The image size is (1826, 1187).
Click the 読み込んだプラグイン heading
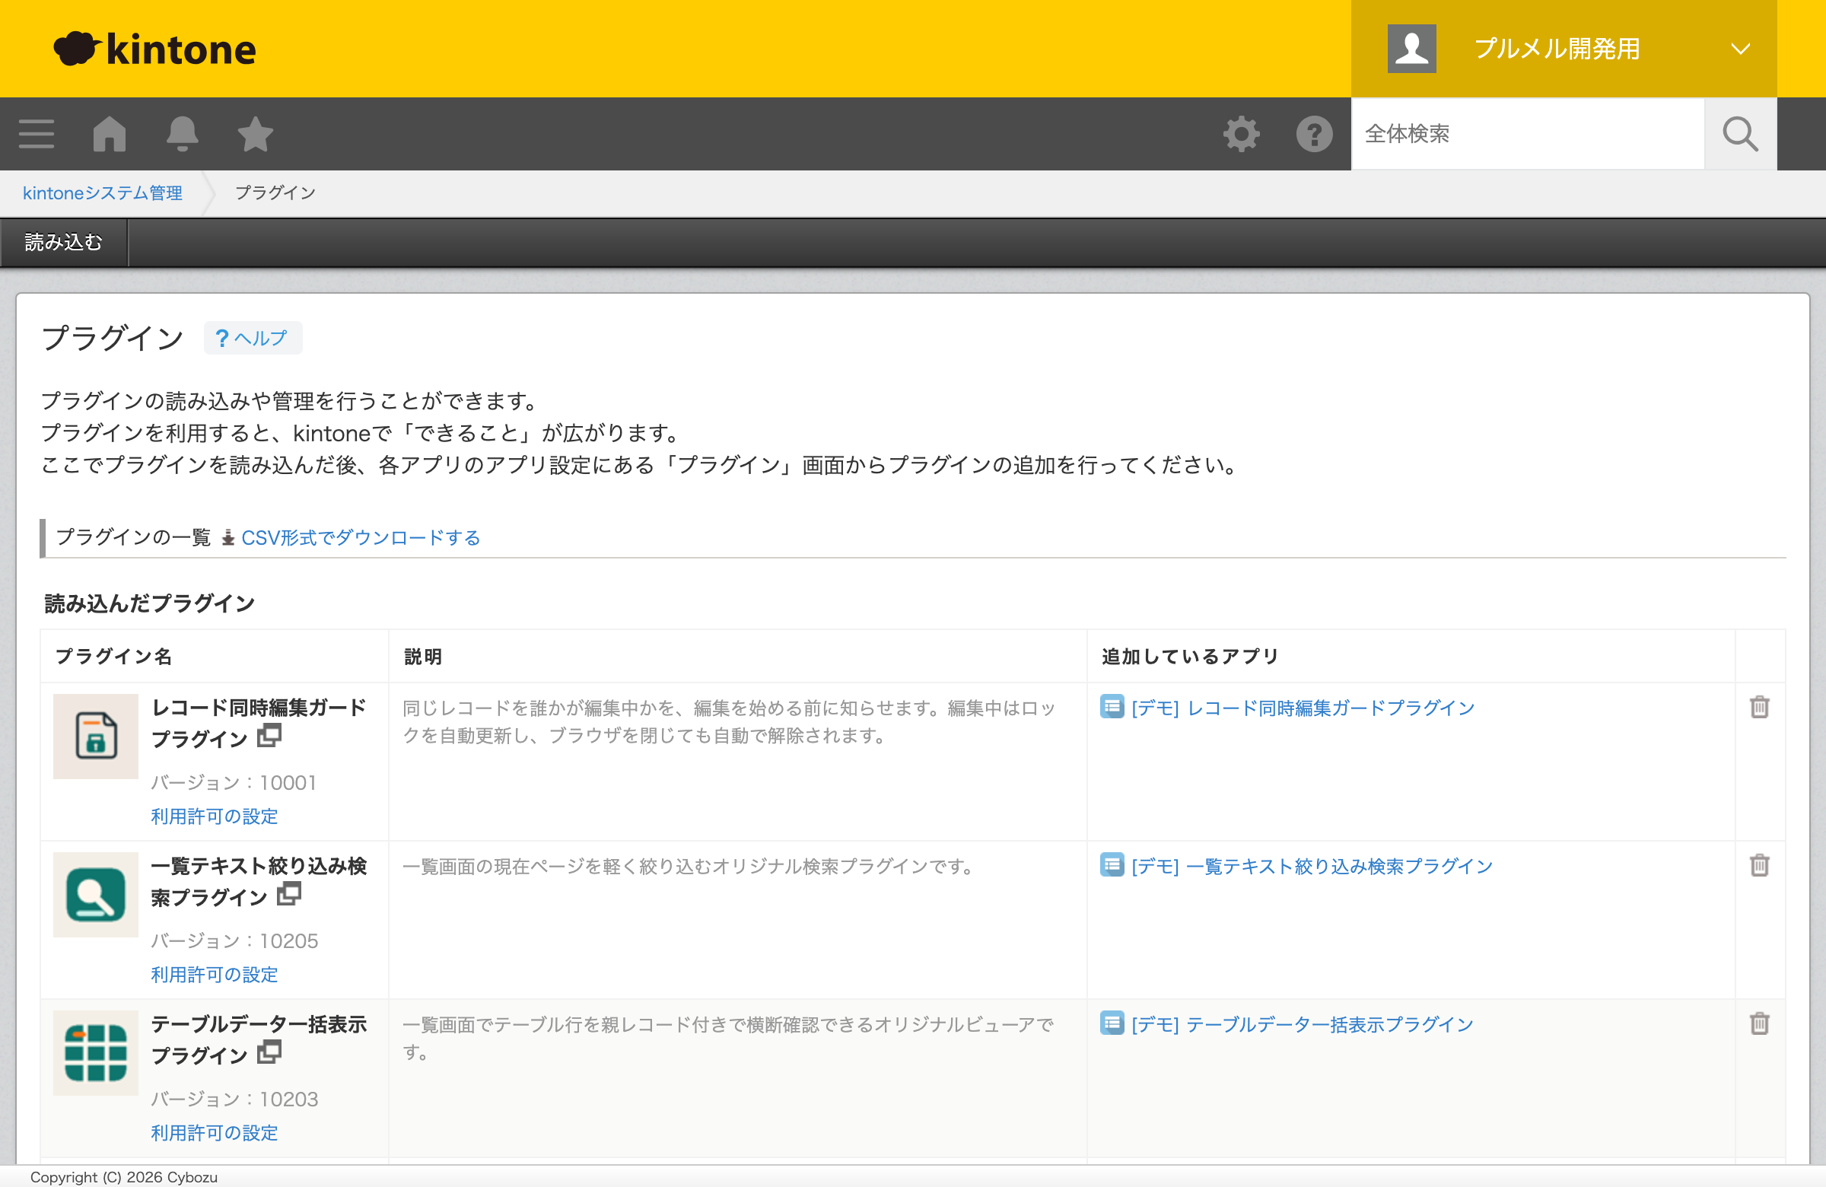(150, 604)
